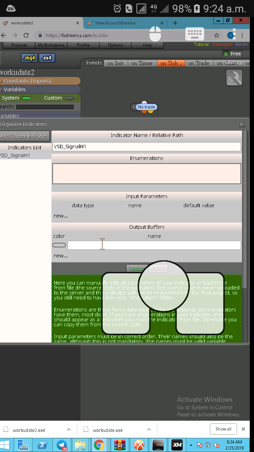Open the Forex app in taskbar
This screenshot has height=452, width=254.
(158, 445)
